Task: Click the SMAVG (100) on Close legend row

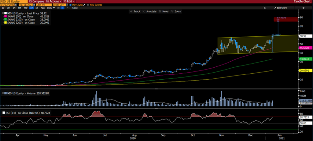Action: pos(26,20)
